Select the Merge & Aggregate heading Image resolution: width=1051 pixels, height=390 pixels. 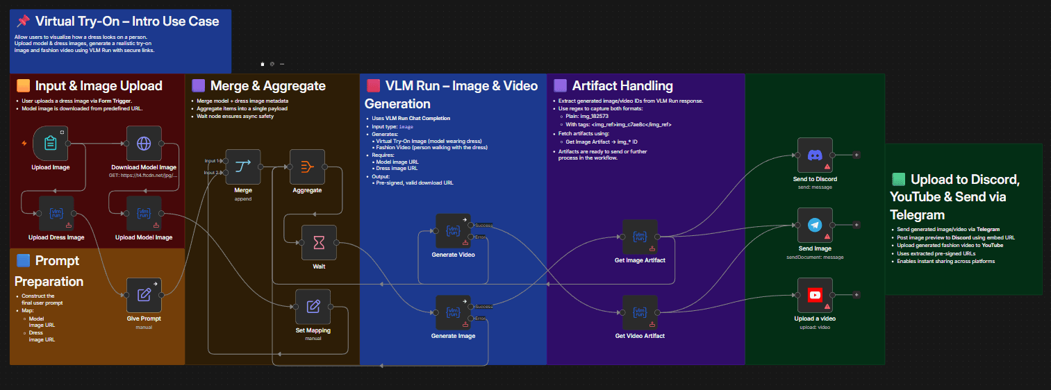[268, 86]
